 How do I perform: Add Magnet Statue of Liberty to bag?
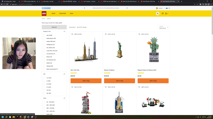[153, 81]
